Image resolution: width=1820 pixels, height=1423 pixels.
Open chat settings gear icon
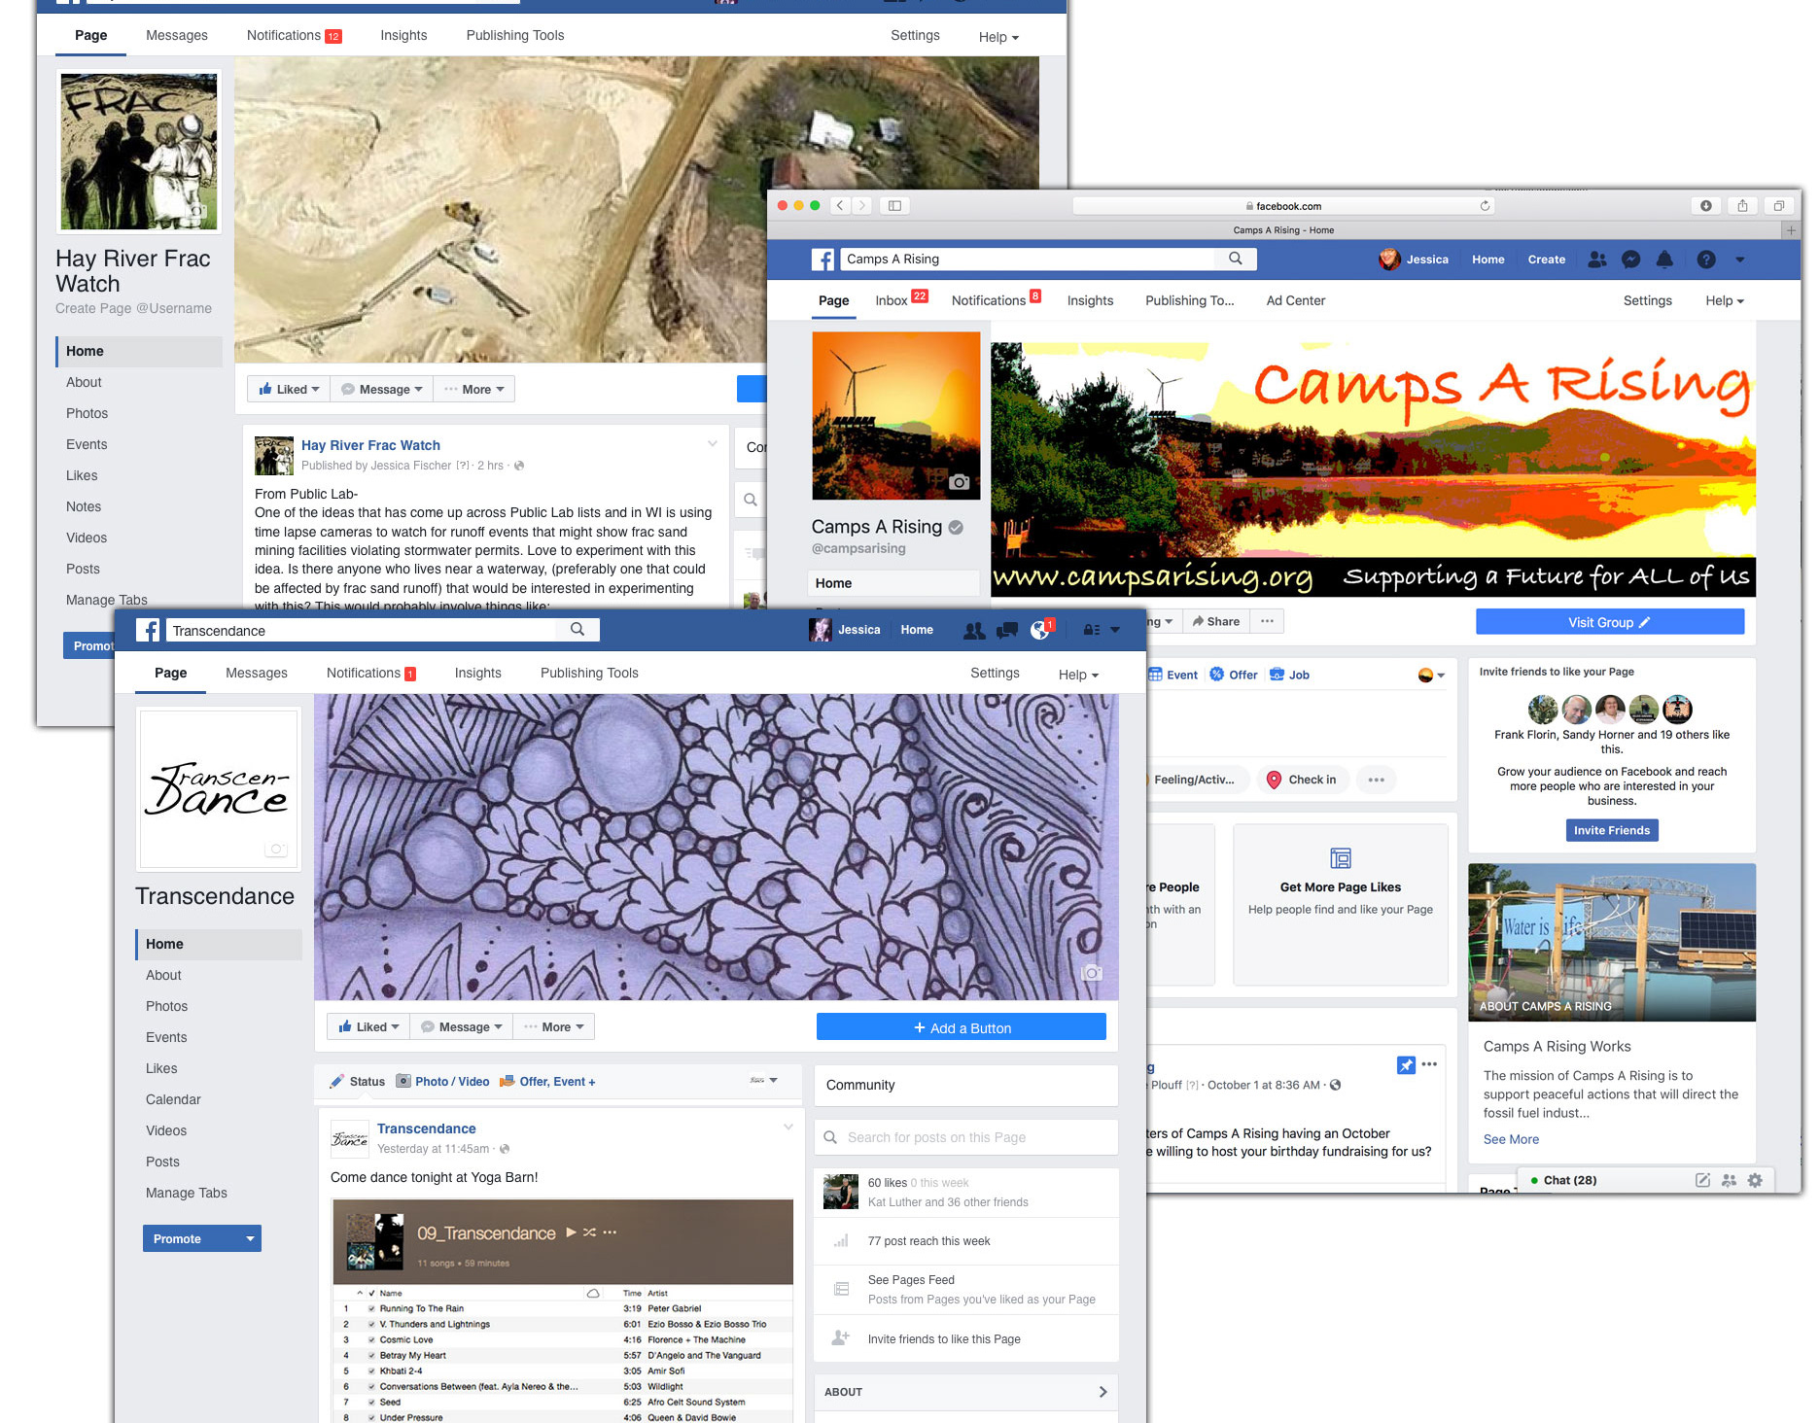(x=1755, y=1180)
